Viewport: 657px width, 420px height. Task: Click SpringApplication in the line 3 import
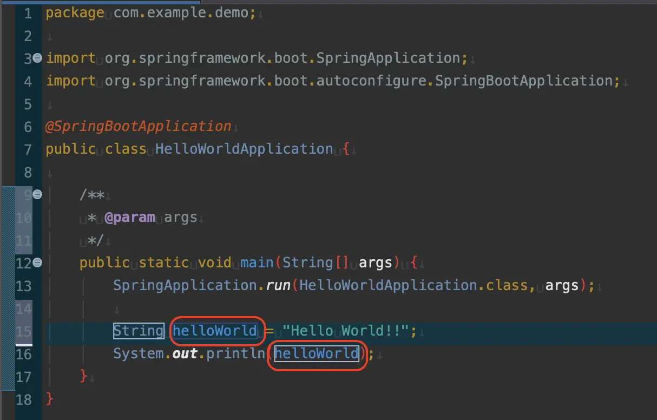(x=387, y=58)
